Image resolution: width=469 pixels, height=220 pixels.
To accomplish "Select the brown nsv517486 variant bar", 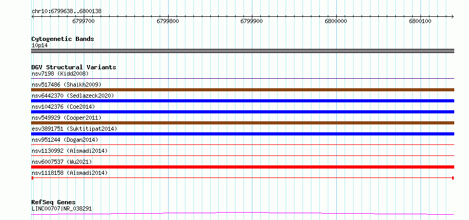I will [x=242, y=90].
